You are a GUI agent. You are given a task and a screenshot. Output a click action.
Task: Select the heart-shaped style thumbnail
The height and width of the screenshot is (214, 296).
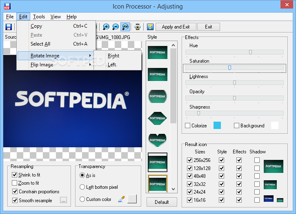point(158,140)
